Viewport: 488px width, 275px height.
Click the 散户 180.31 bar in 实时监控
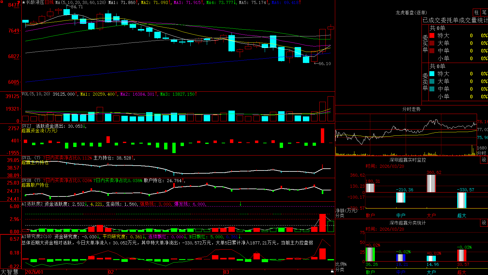coord(370,188)
